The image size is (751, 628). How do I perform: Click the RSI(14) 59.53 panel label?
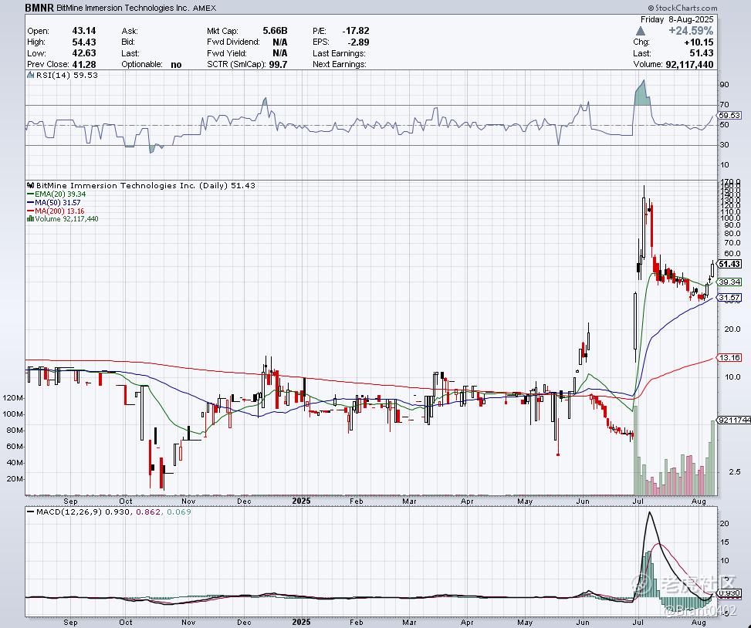(66, 75)
